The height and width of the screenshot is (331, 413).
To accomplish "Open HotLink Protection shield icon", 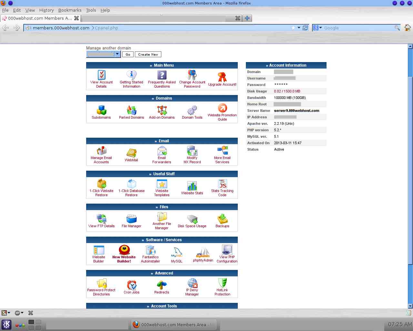I will coord(222,283).
